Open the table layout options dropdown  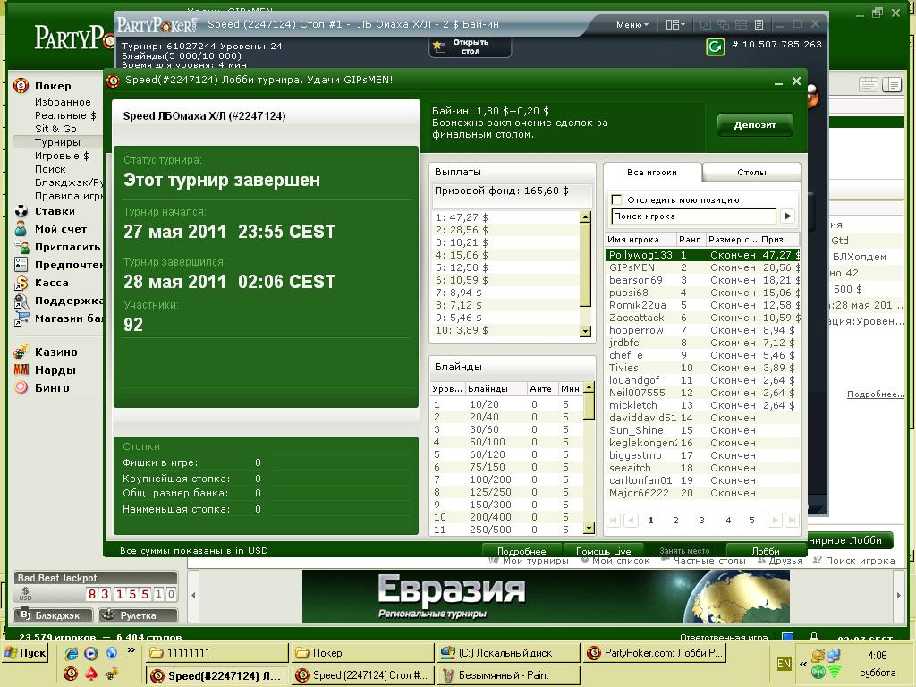click(676, 25)
